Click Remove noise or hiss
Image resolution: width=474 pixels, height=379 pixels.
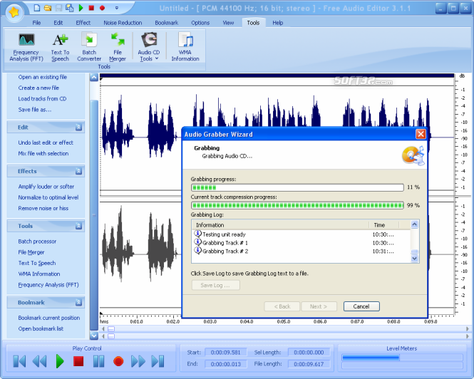(x=43, y=209)
